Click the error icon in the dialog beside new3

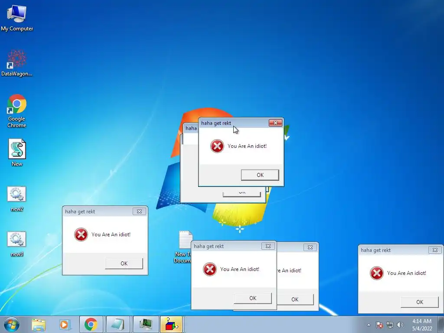click(x=81, y=235)
